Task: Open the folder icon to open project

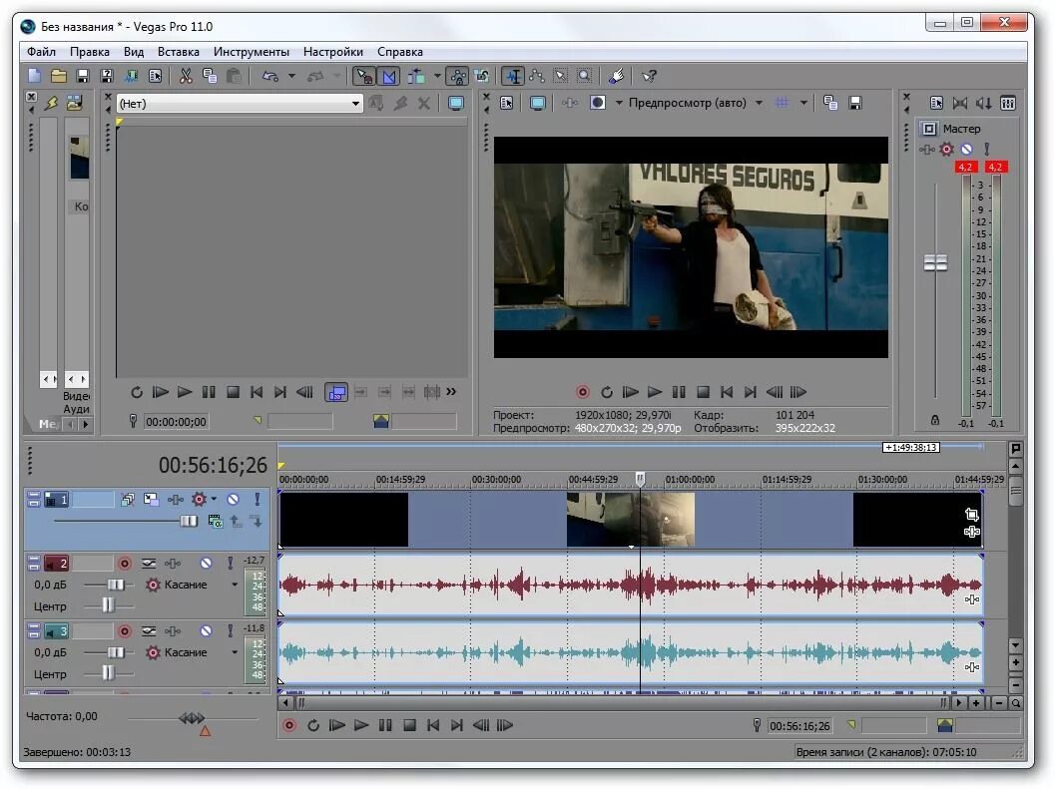Action: [x=59, y=76]
